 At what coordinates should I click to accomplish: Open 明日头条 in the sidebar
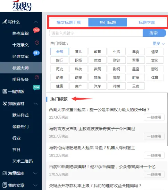pos(20,80)
